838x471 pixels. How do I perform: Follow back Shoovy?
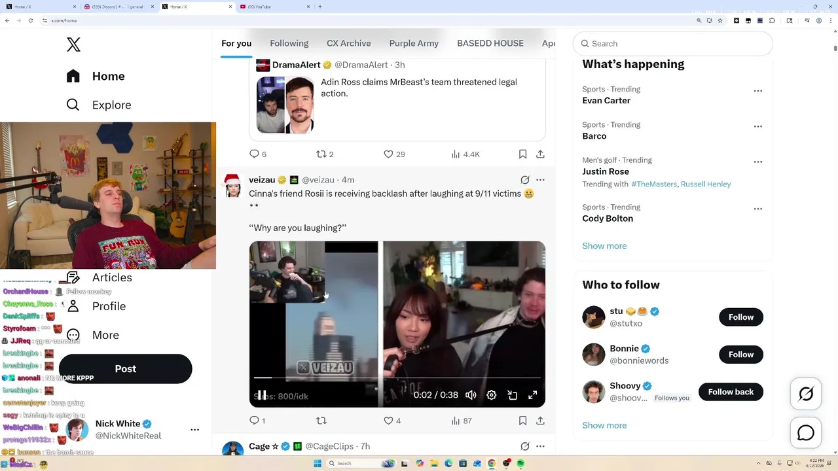(x=731, y=392)
